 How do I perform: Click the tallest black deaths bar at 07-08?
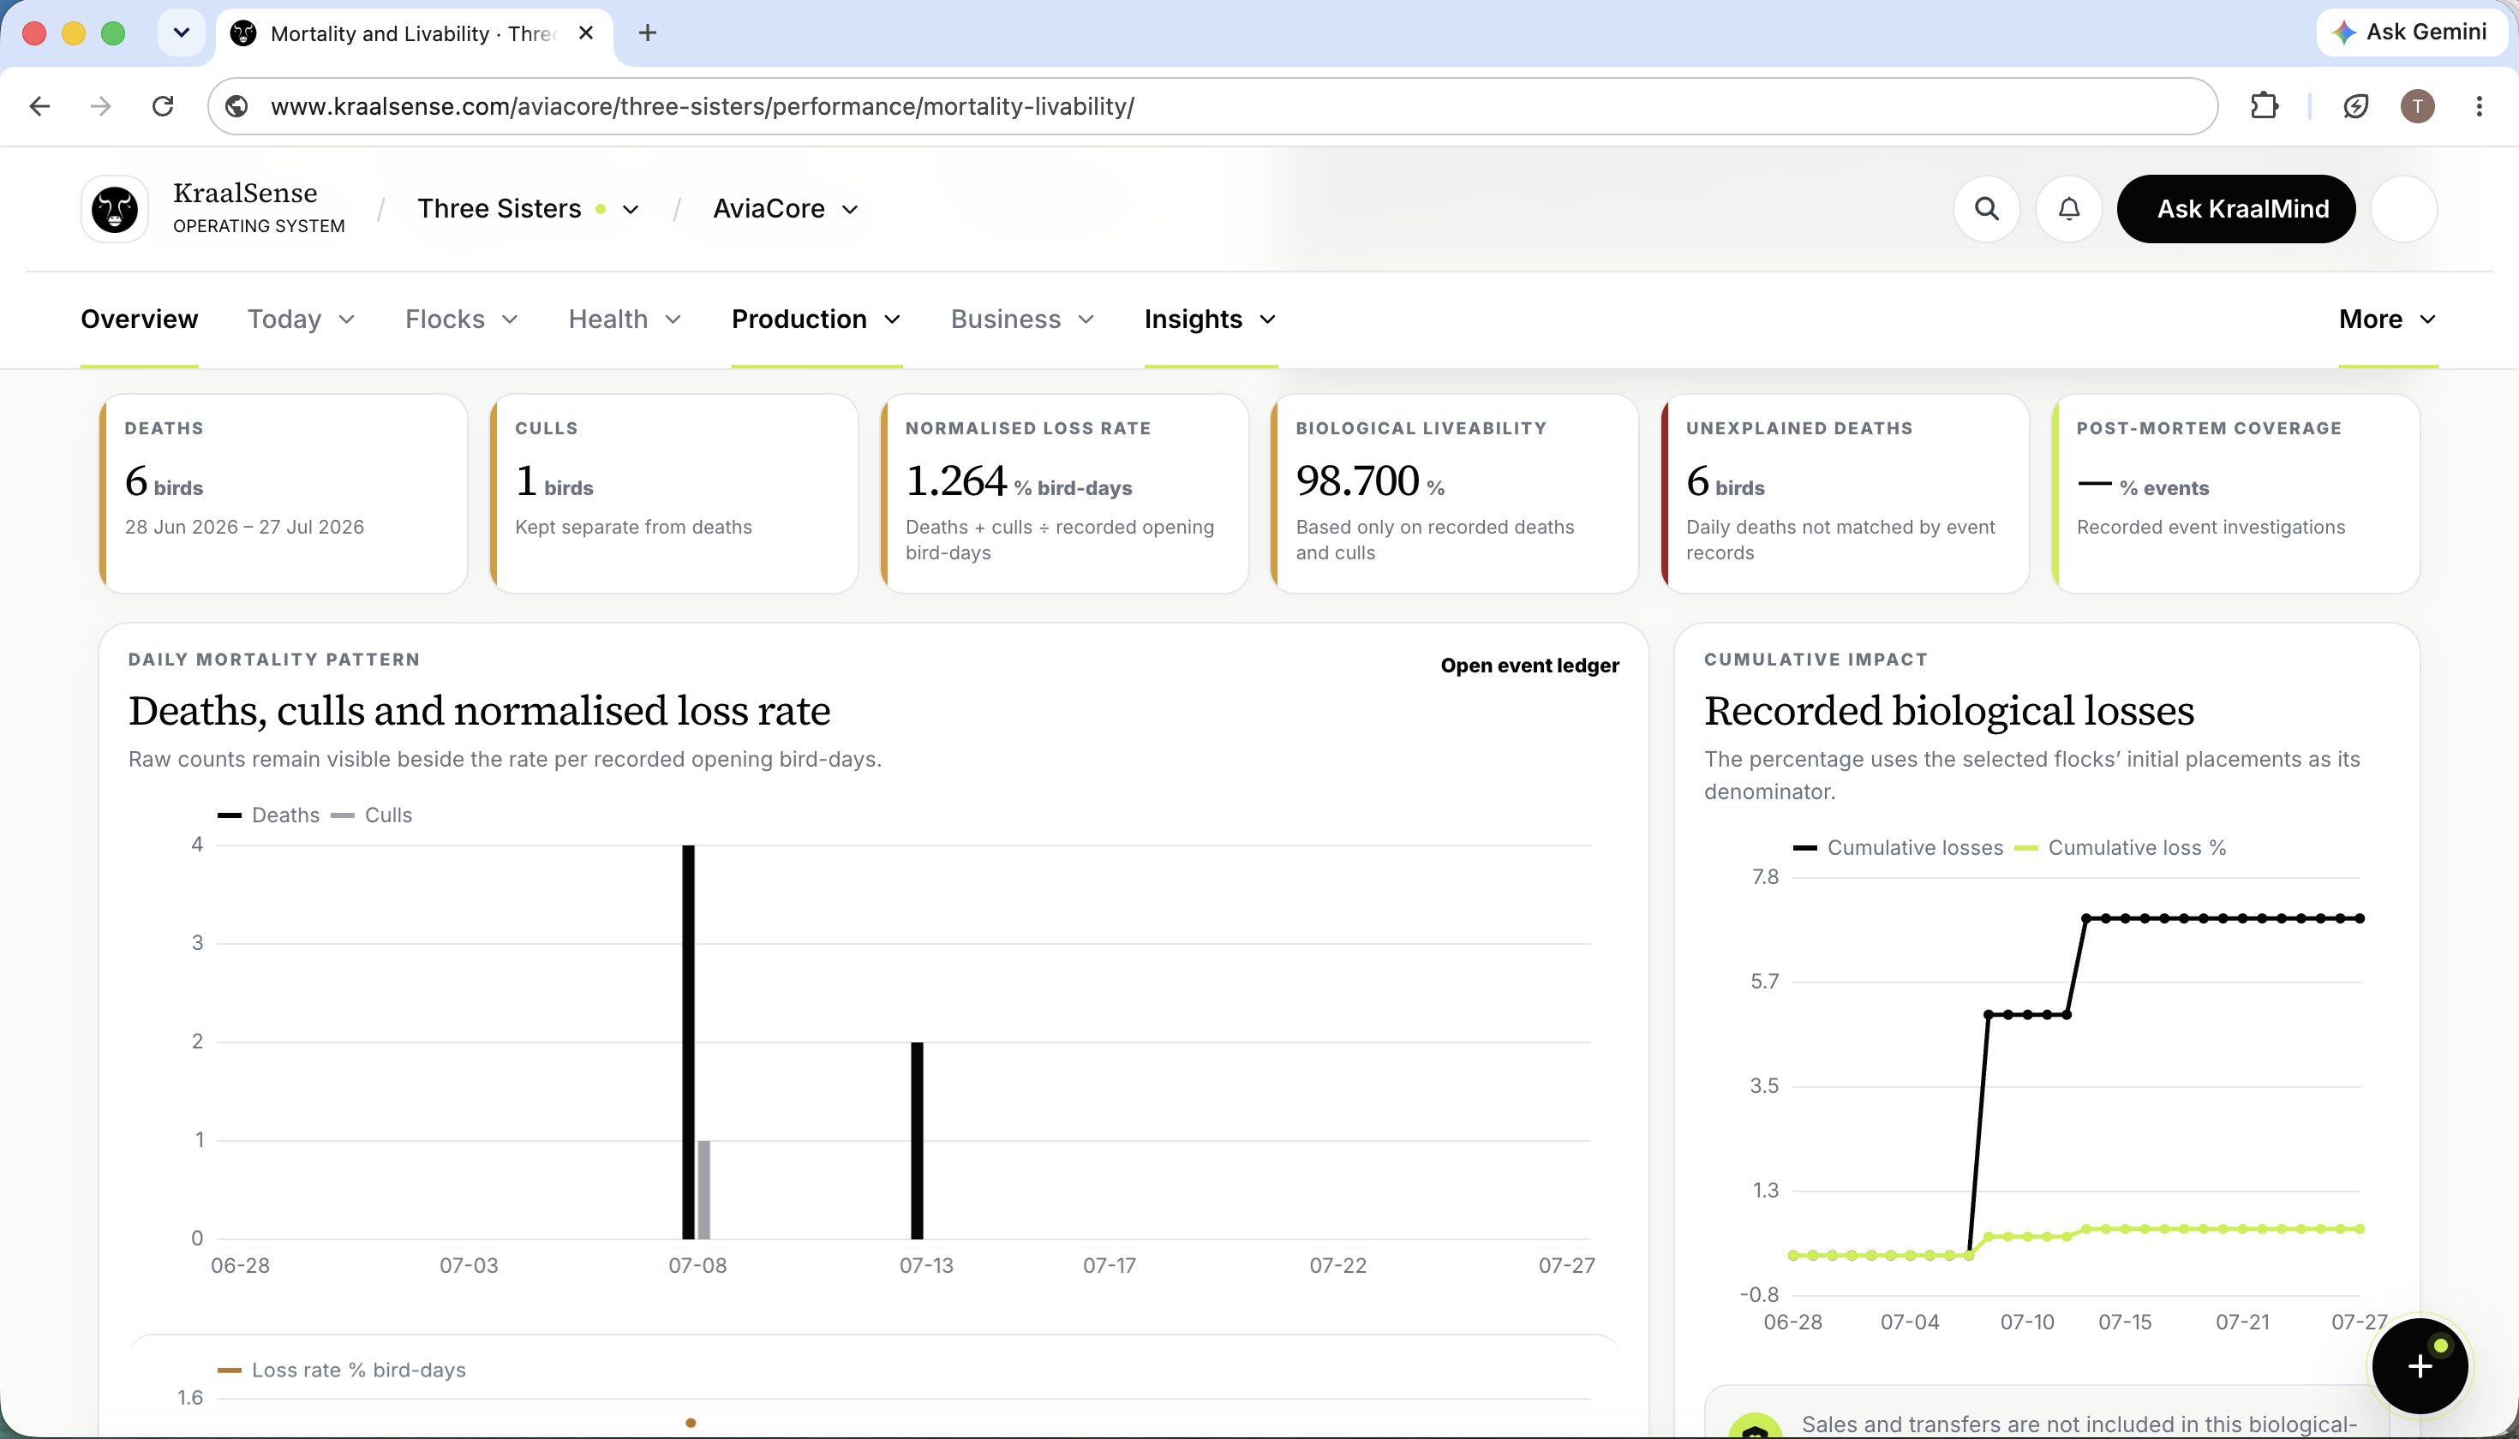pyautogui.click(x=688, y=1042)
